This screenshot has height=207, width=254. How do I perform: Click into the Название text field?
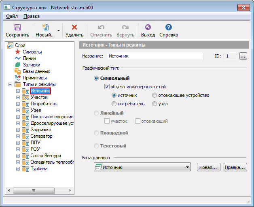(155, 56)
